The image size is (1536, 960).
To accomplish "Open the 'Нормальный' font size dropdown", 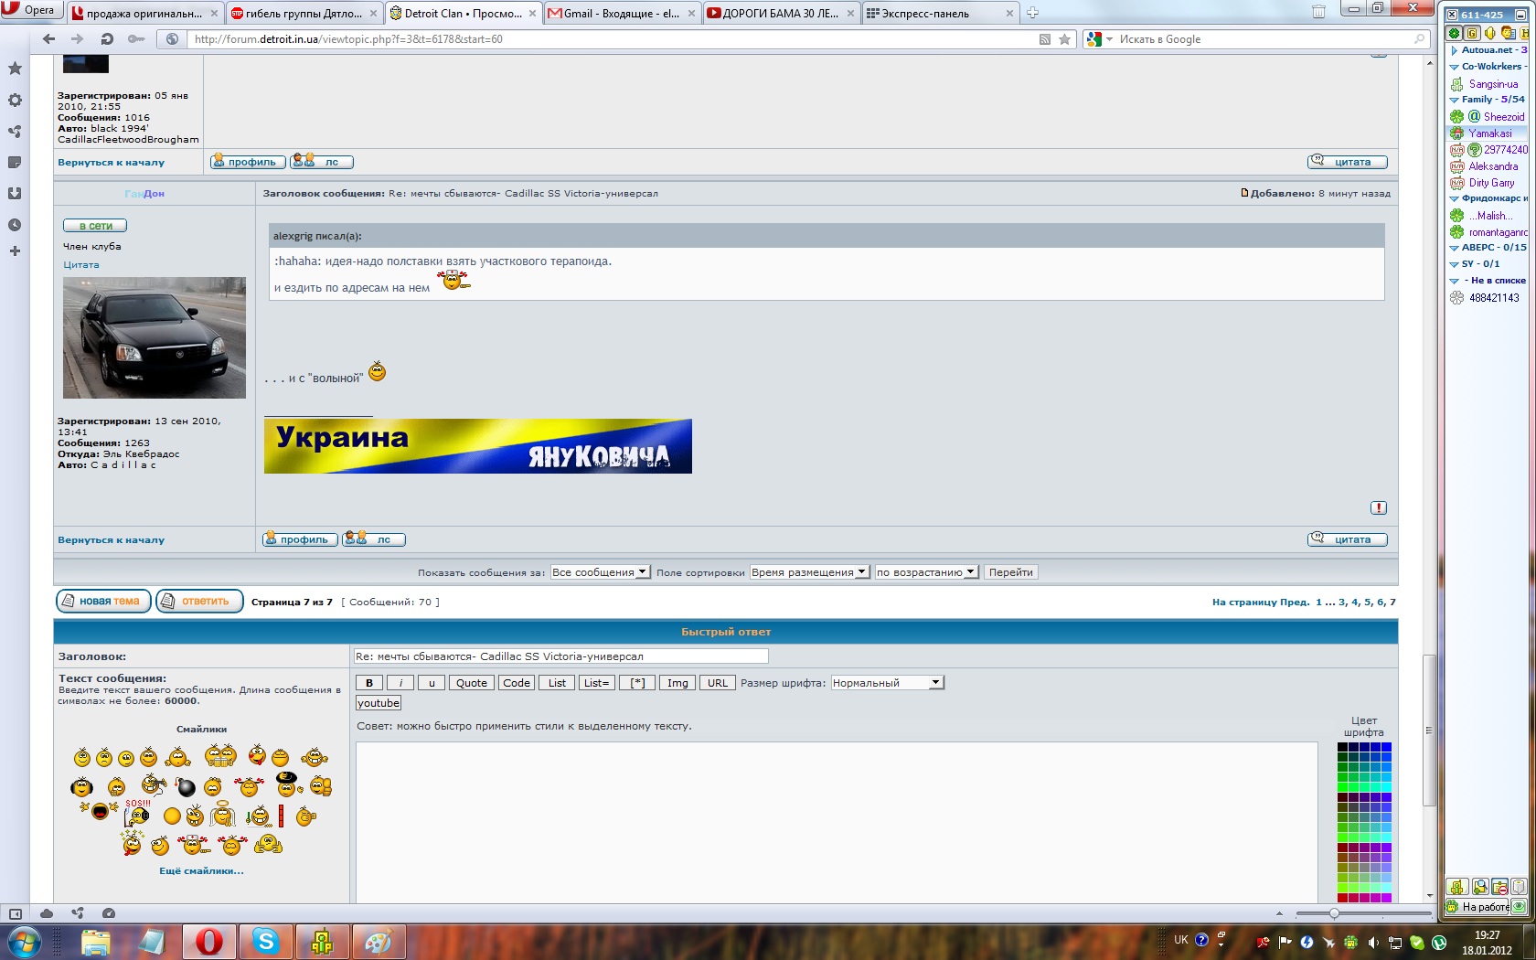I will tap(886, 683).
